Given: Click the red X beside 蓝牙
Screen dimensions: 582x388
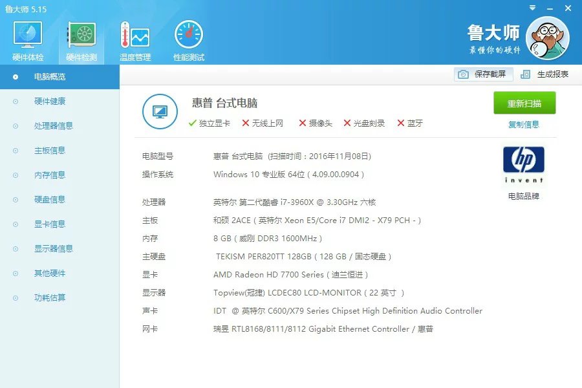Looking at the screenshot, I should pos(400,123).
